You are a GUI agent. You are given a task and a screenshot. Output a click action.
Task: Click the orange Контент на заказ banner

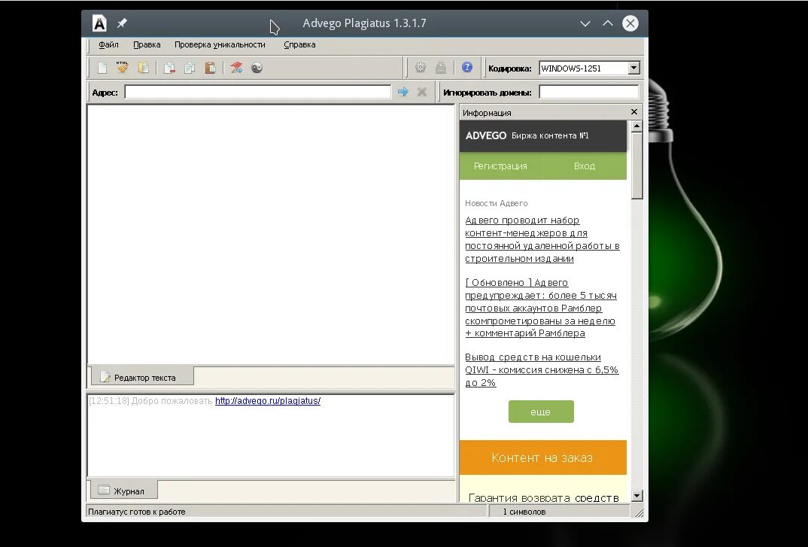[x=542, y=457]
